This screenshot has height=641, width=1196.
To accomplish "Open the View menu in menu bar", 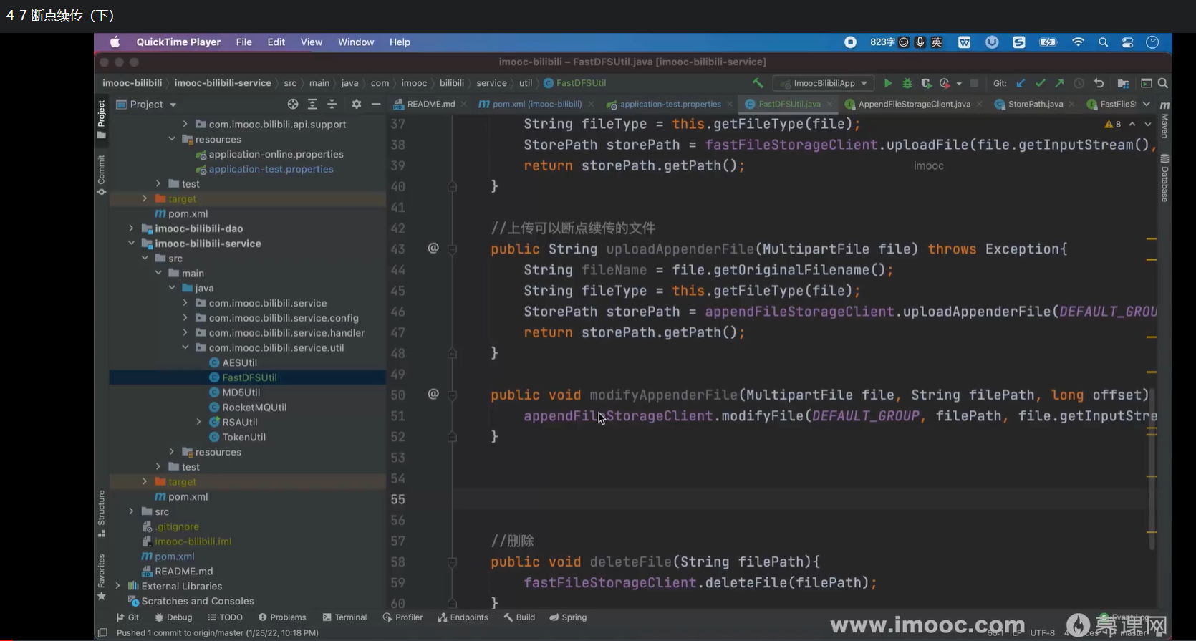I will tap(311, 42).
